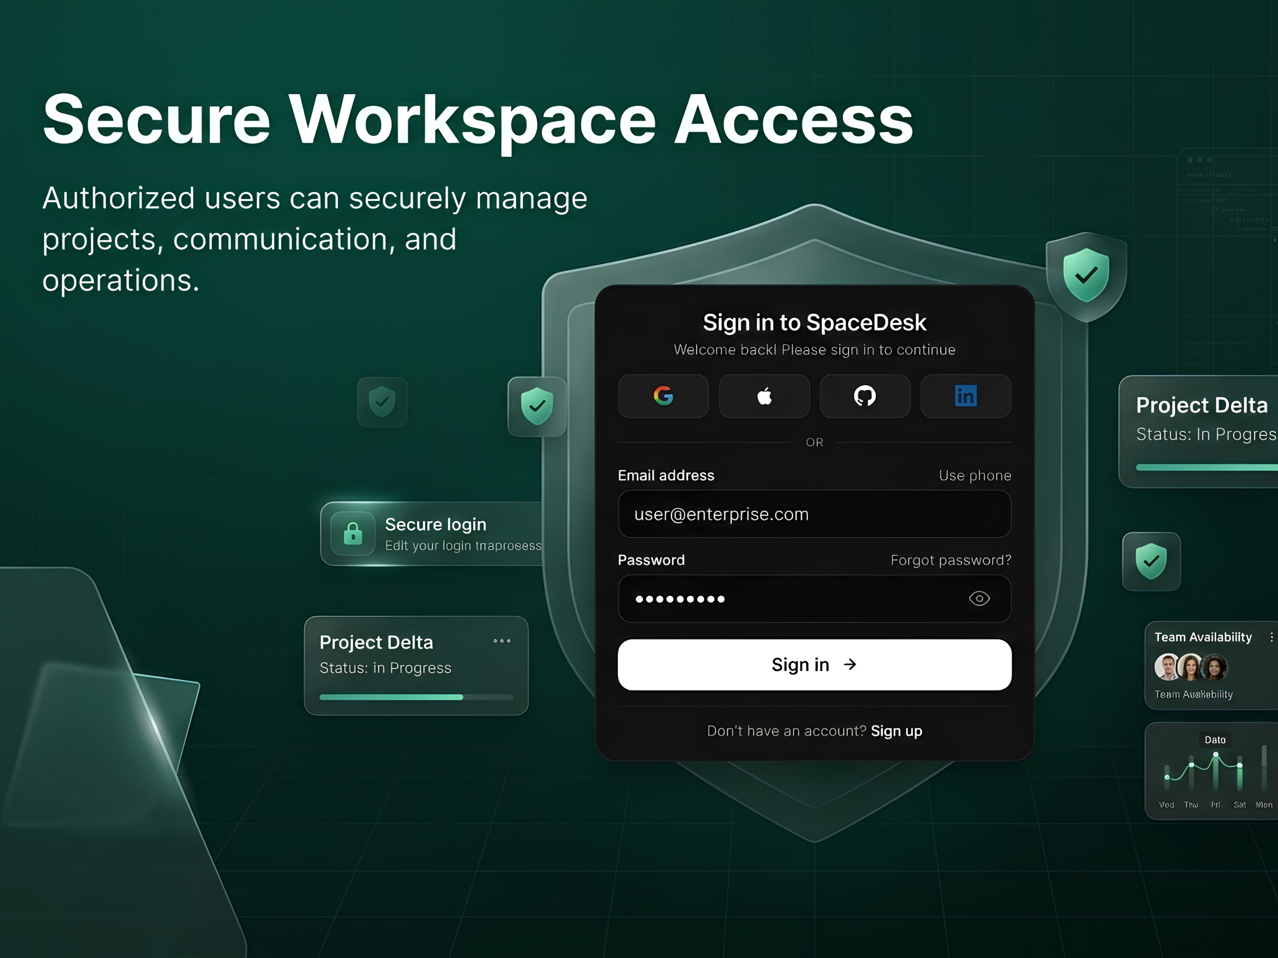
Task: Click the "Sign in to SpaceDesk" heading
Action: coord(814,322)
